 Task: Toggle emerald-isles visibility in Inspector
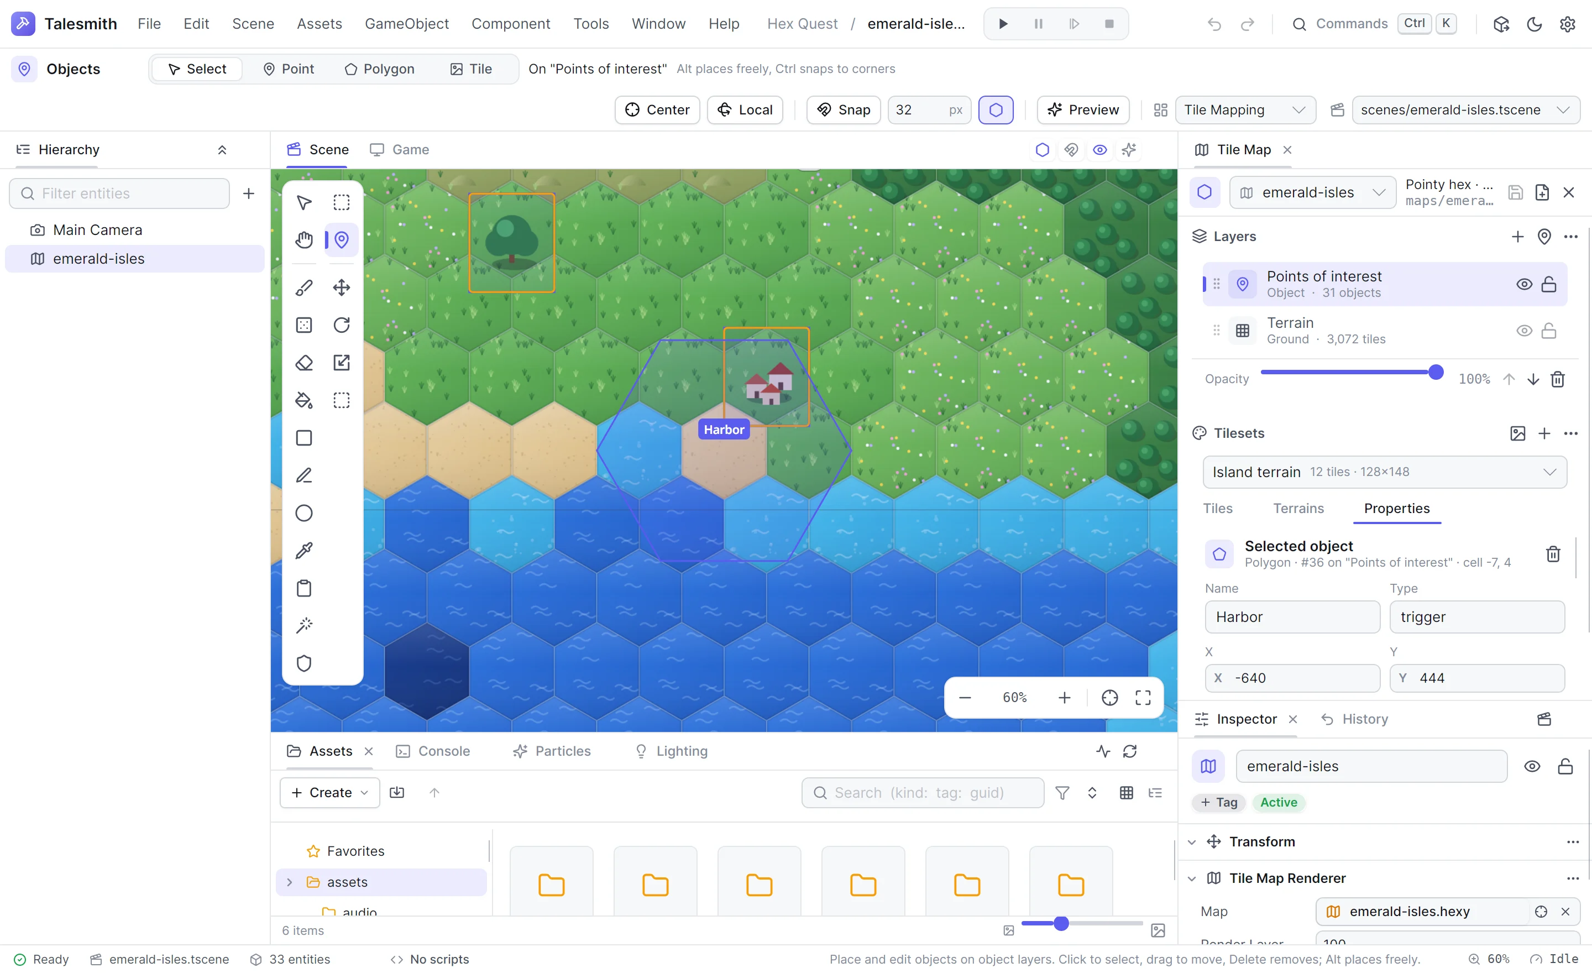click(1532, 766)
